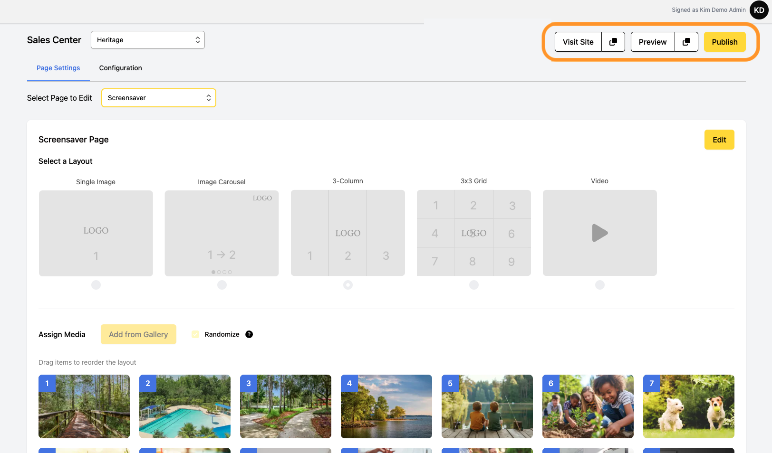772x453 pixels.
Task: Click the Signed as Kim Demo Admin text
Action: coord(709,10)
